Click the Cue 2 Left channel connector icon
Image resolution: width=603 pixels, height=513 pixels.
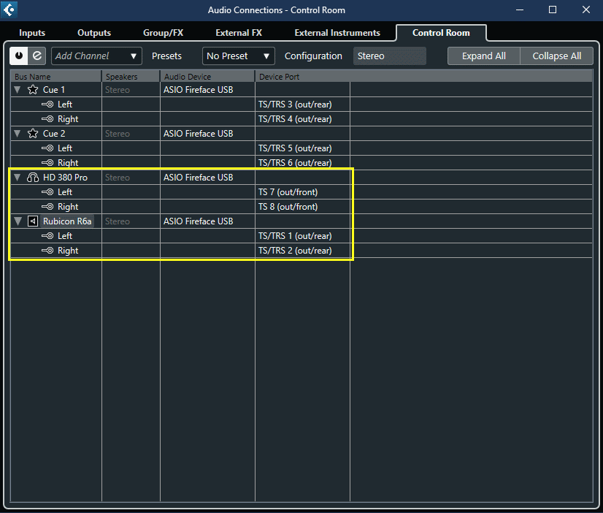pos(47,148)
